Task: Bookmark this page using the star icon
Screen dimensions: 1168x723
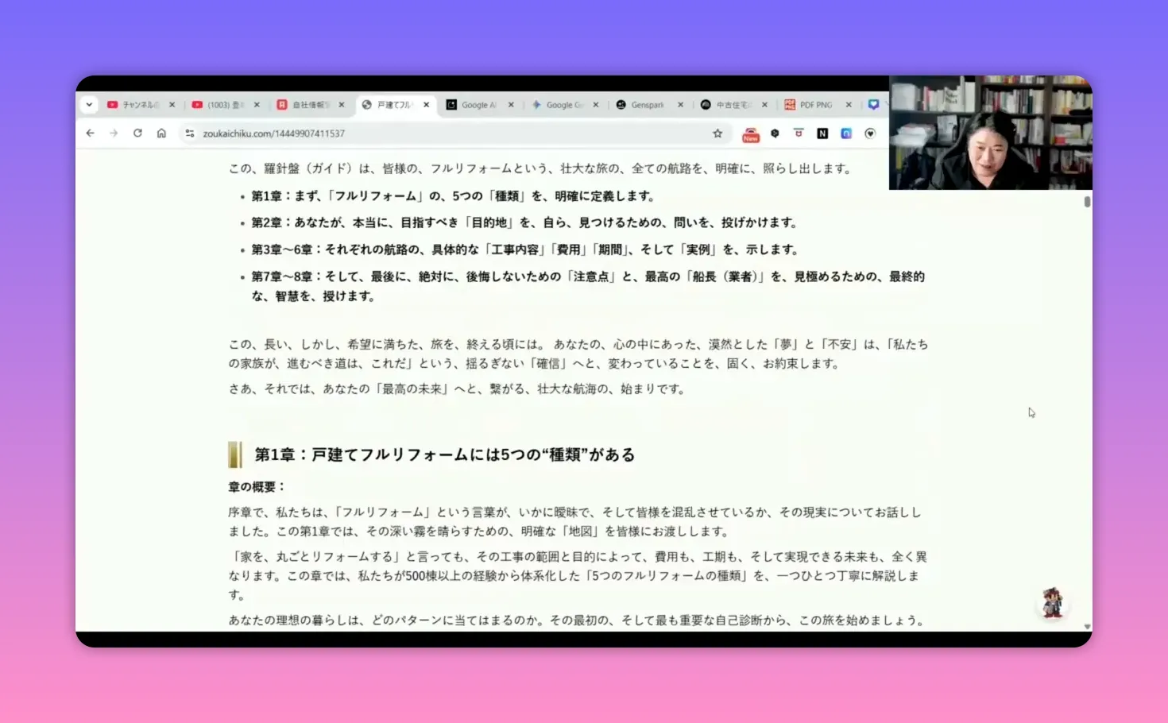Action: pos(717,133)
